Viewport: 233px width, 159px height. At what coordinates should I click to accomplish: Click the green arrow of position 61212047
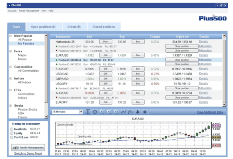click(x=56, y=46)
